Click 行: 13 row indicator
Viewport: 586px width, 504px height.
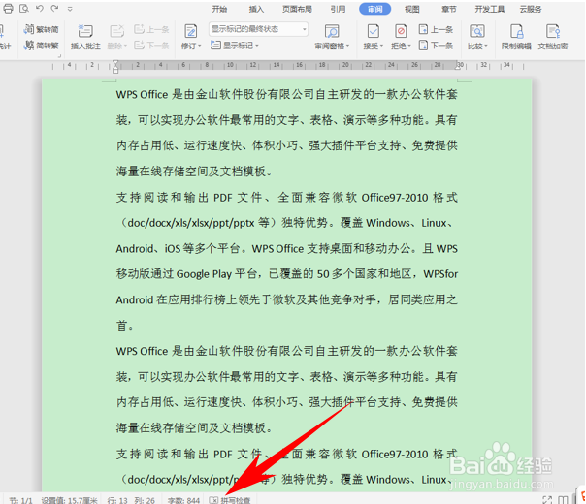coord(117,500)
